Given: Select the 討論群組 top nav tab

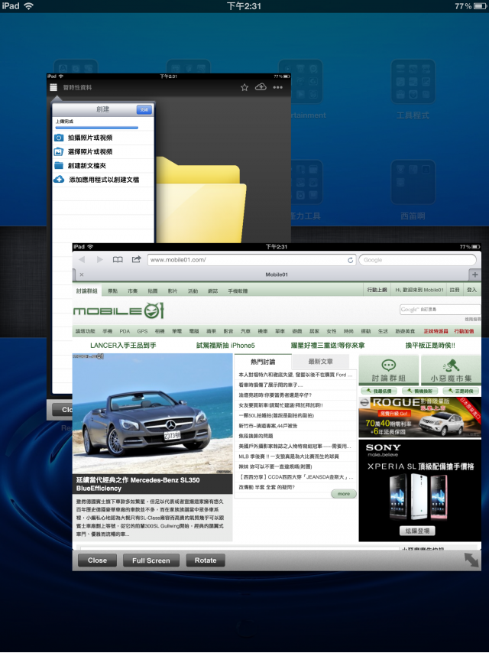Looking at the screenshot, I should click(x=86, y=291).
